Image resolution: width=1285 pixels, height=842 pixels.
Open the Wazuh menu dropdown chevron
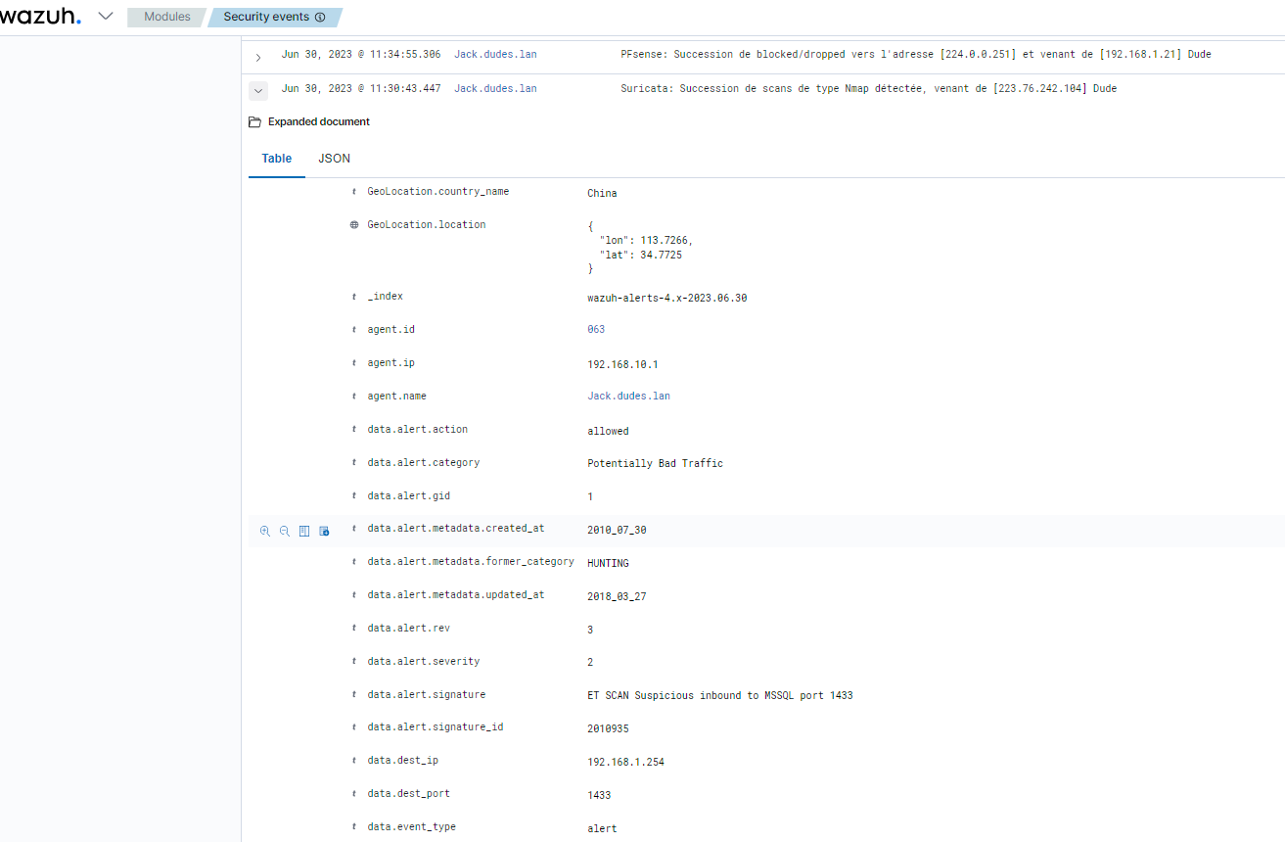(106, 17)
